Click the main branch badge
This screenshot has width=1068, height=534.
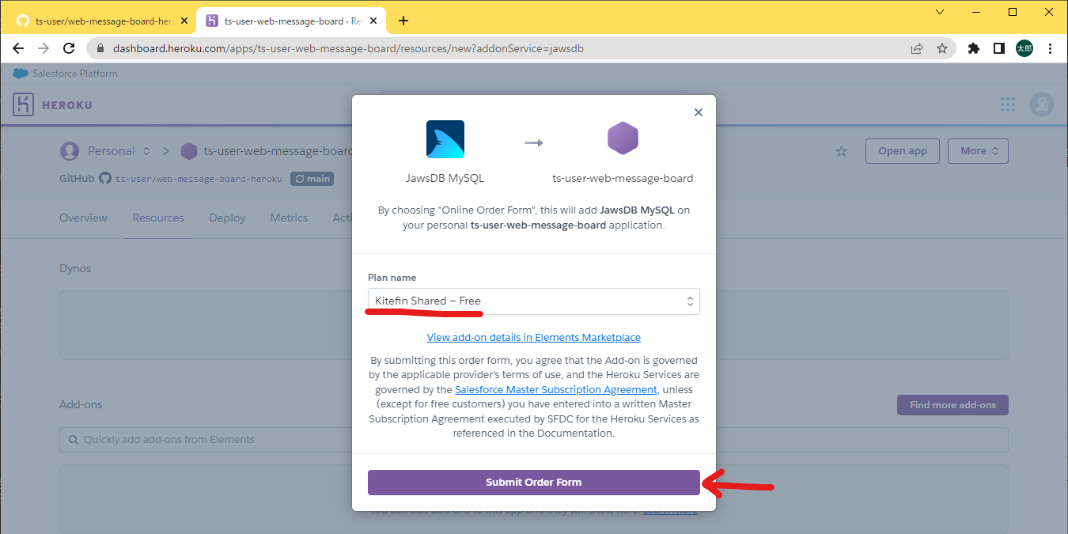(312, 179)
